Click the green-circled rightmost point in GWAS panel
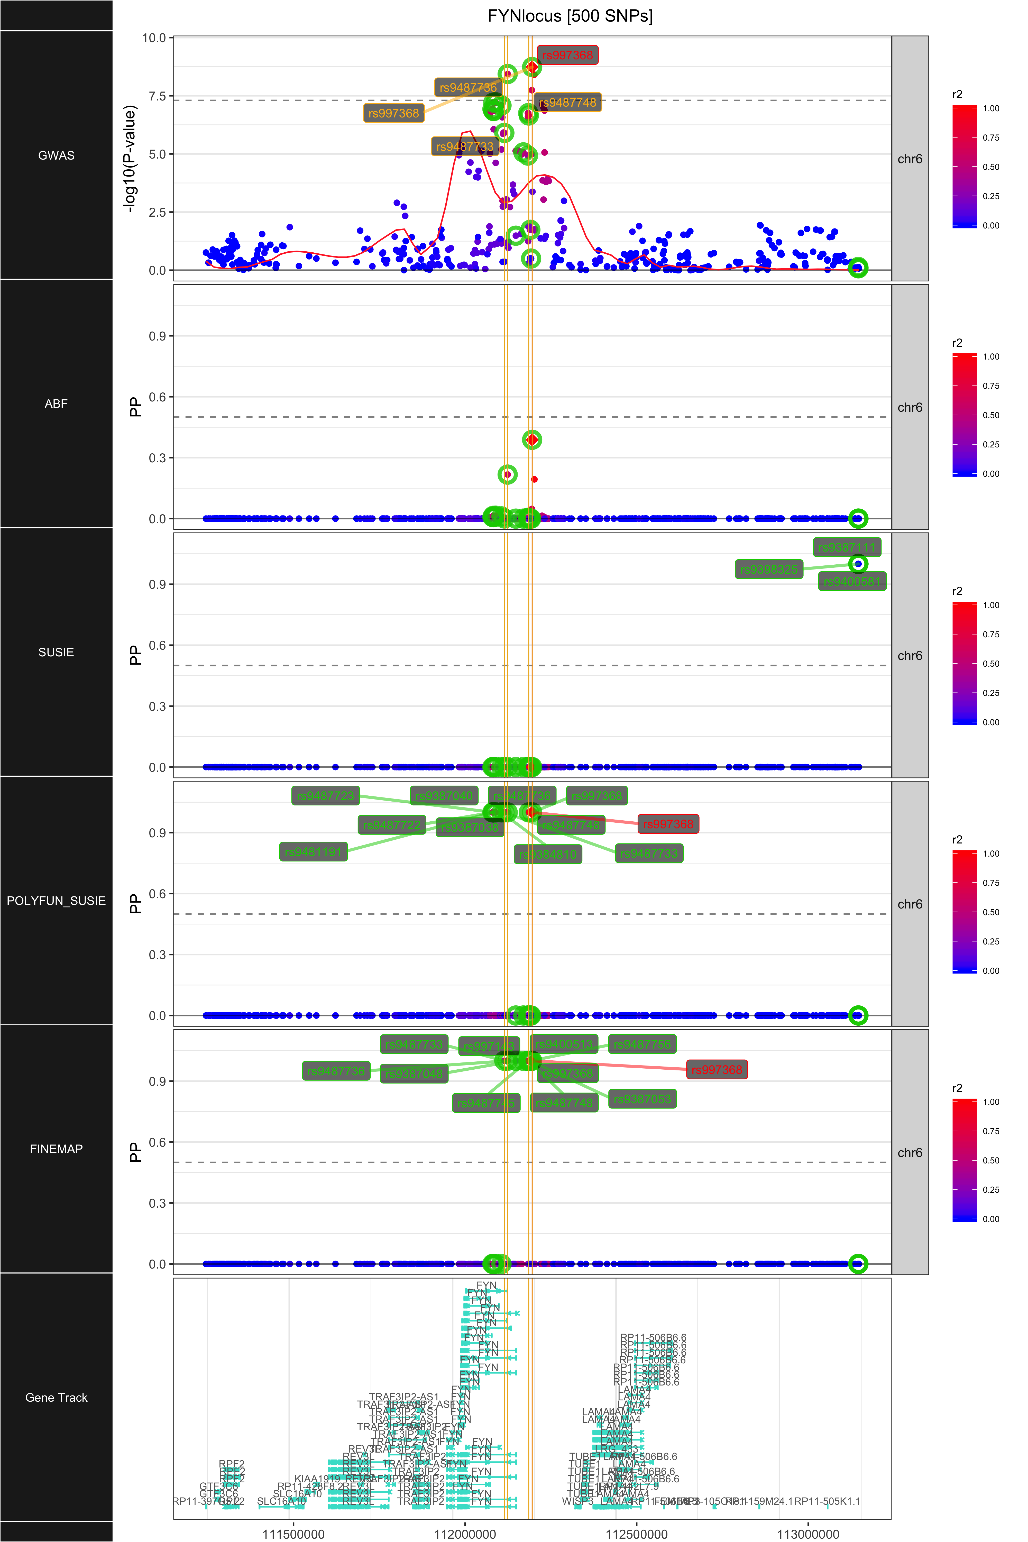Viewport: 1028px width, 1542px height. click(858, 268)
